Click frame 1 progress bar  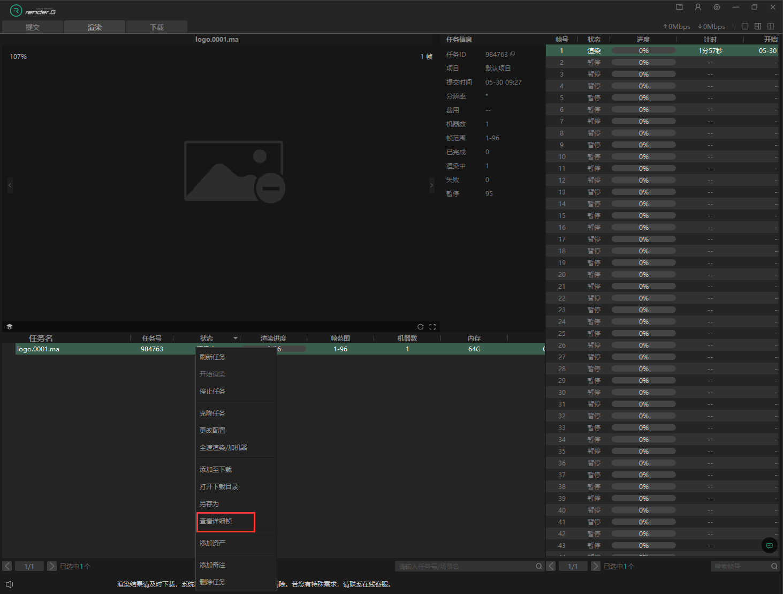pyautogui.click(x=643, y=51)
